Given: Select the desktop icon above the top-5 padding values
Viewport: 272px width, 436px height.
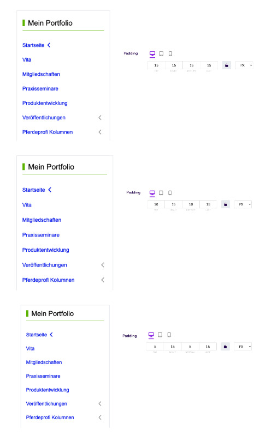Looking at the screenshot, I should coord(151,335).
